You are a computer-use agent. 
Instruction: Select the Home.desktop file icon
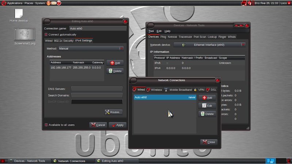(19, 15)
